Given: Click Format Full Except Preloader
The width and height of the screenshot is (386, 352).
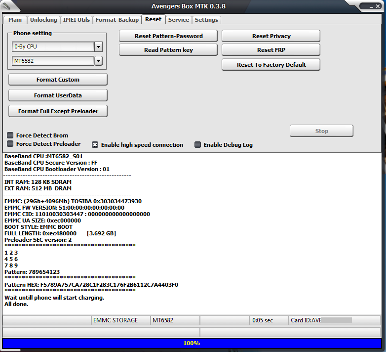Looking at the screenshot, I should (x=58, y=111).
